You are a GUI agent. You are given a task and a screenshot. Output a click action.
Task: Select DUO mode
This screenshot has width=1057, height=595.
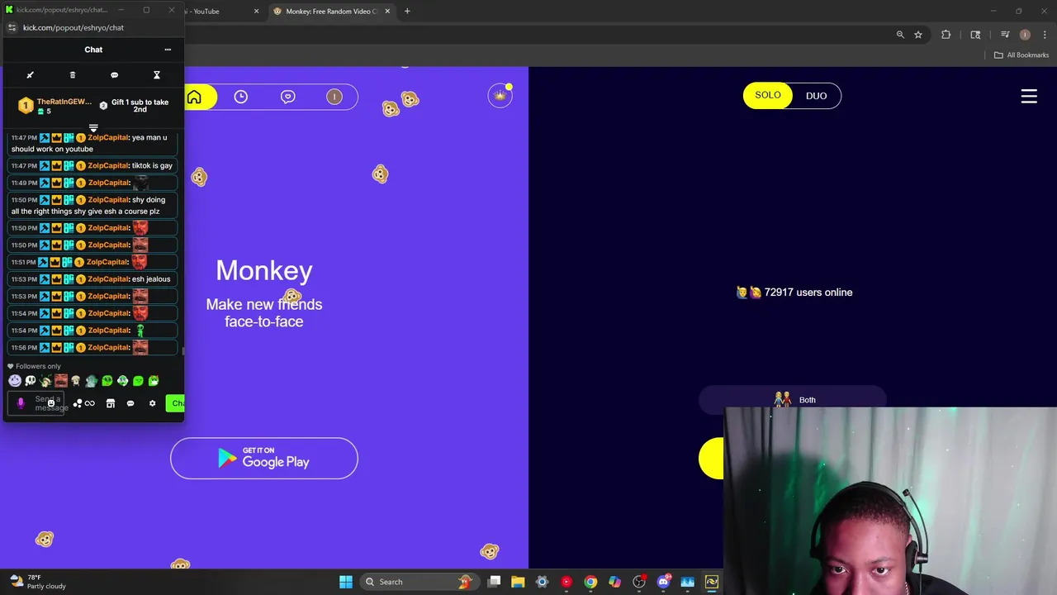pos(816,96)
